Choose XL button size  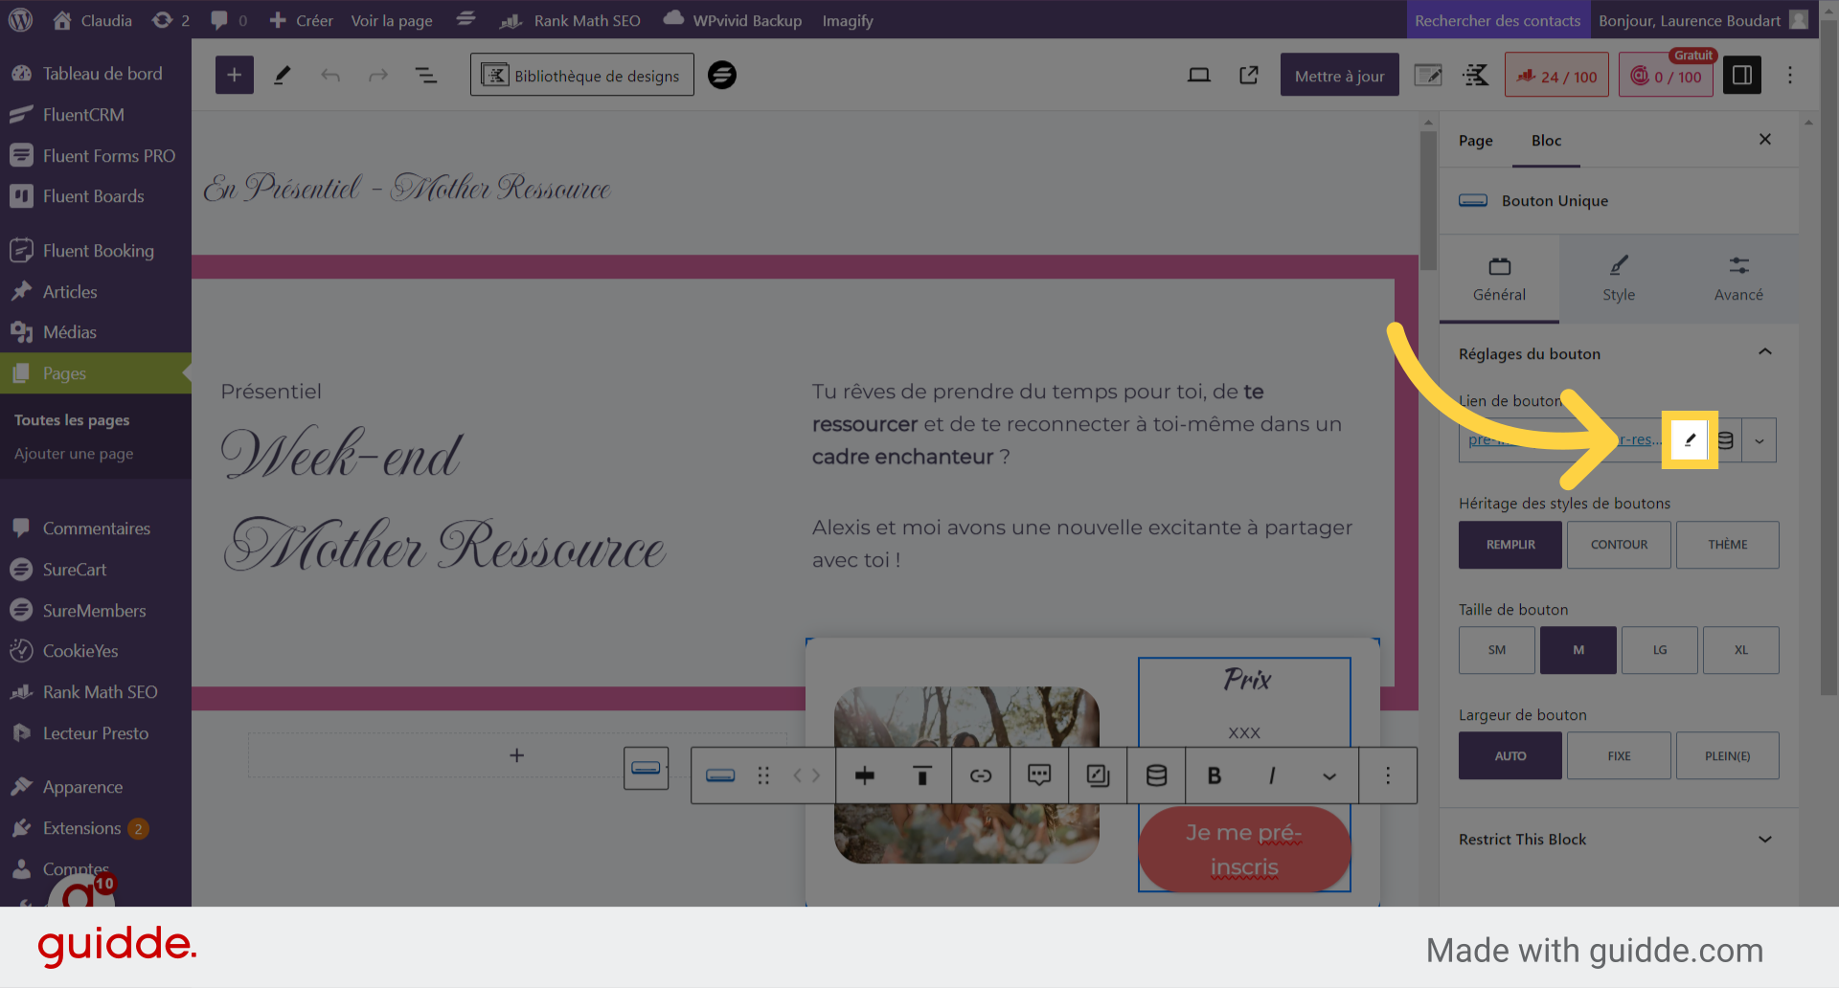(x=1741, y=650)
